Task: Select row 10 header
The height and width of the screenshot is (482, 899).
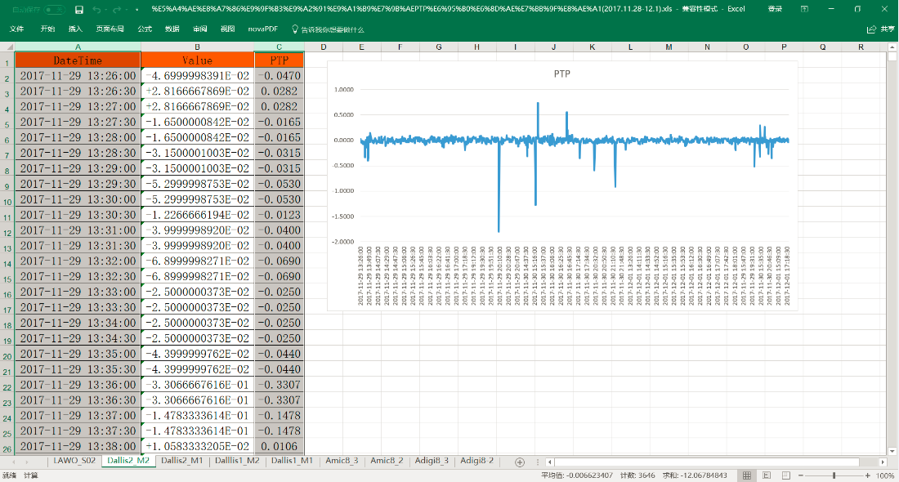Action: [x=7, y=201]
